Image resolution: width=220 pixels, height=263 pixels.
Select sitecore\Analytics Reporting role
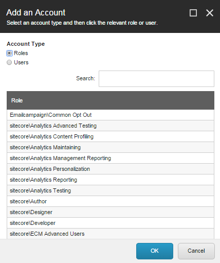pos(111,180)
